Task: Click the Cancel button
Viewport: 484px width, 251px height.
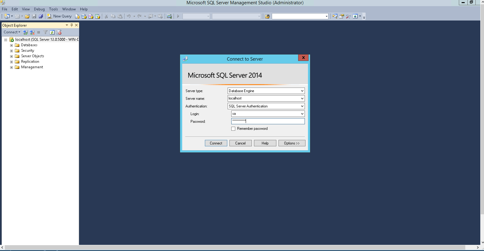Action: tap(240, 143)
